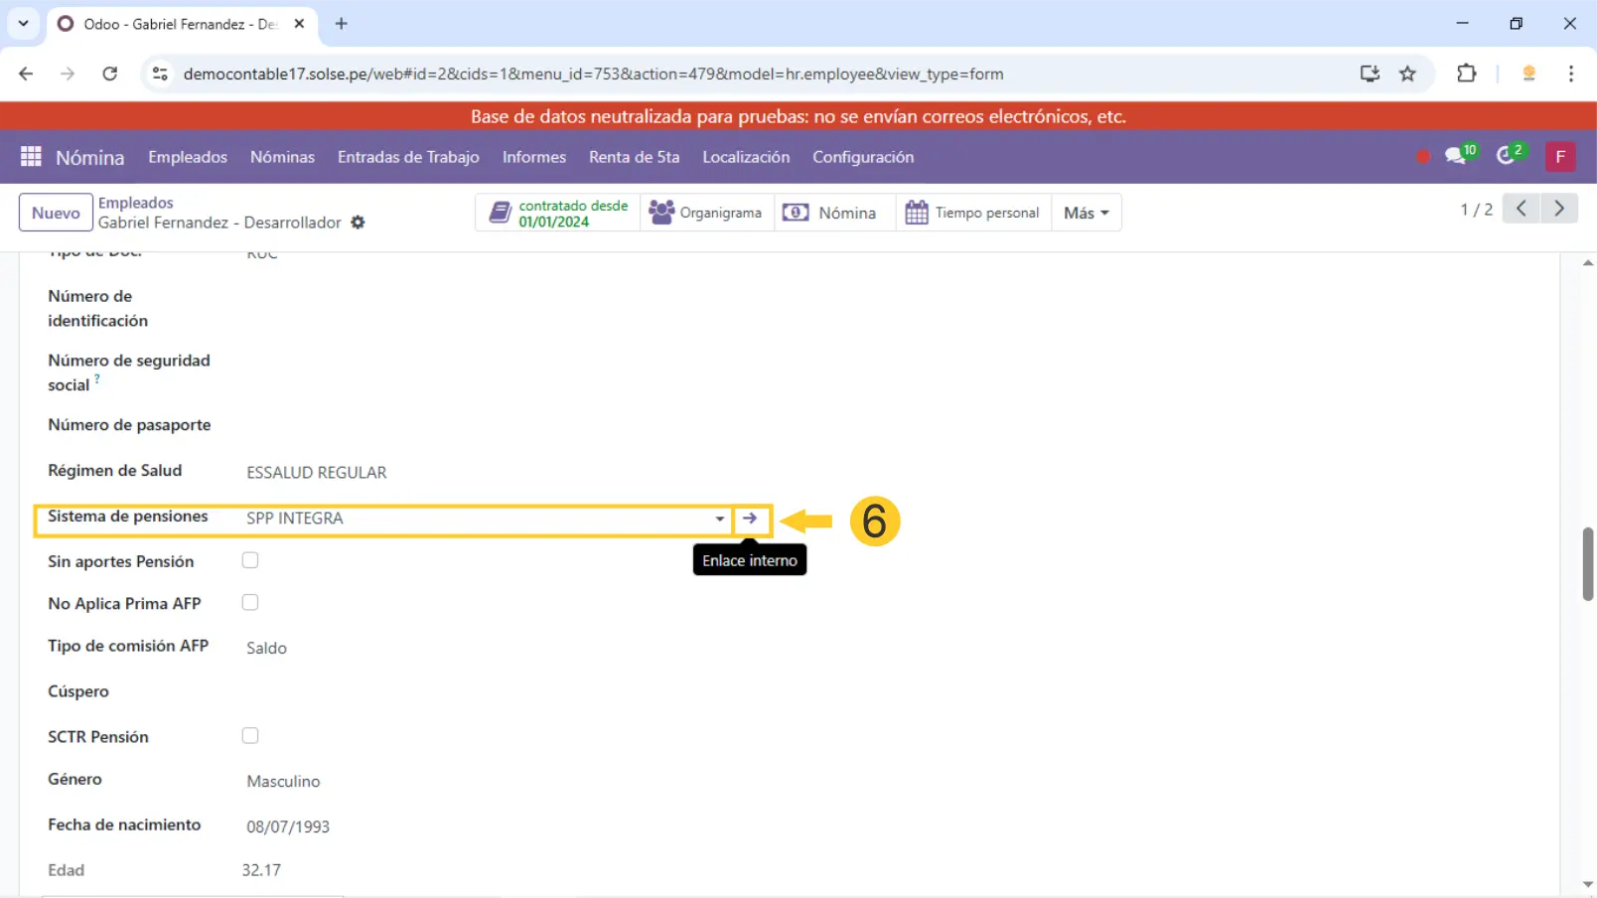
Task: Check the No Aplica Prima AFP box
Action: pyautogui.click(x=250, y=602)
